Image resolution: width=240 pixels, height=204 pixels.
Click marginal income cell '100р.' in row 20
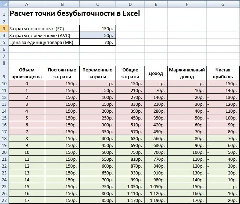tap(187, 152)
